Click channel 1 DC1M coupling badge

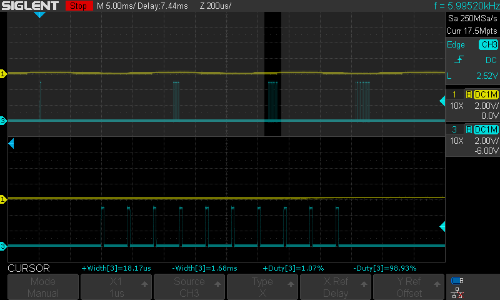click(x=486, y=94)
